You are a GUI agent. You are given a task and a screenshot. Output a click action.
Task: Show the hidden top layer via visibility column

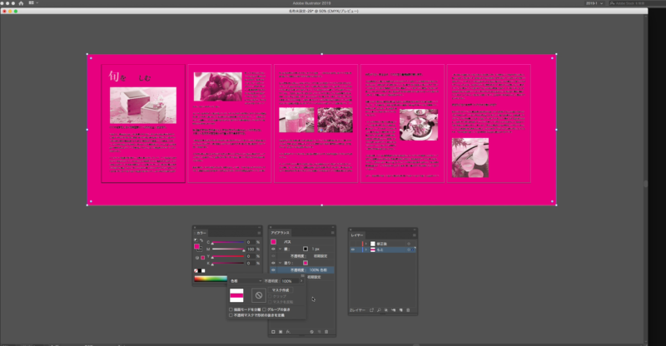(x=352, y=244)
